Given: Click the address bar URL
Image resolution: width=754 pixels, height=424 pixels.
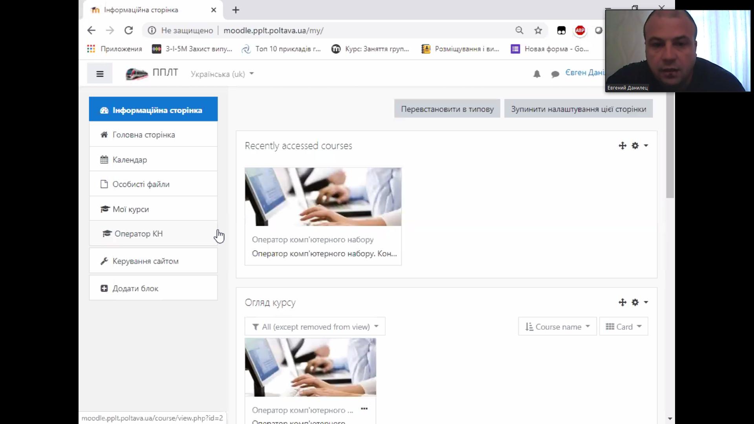Looking at the screenshot, I should [x=273, y=31].
